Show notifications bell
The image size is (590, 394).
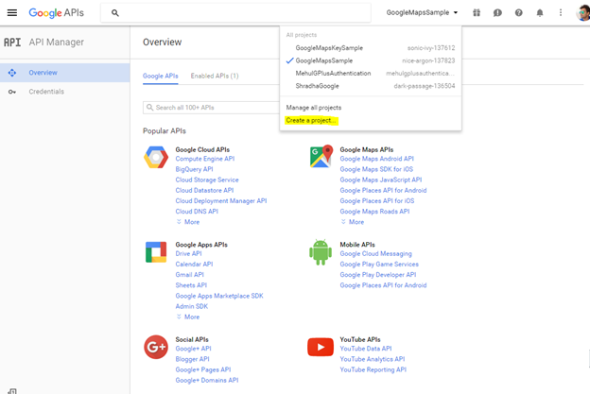click(x=540, y=13)
